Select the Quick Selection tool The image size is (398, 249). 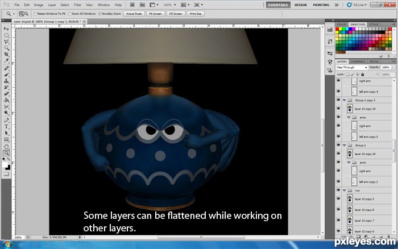(6, 48)
